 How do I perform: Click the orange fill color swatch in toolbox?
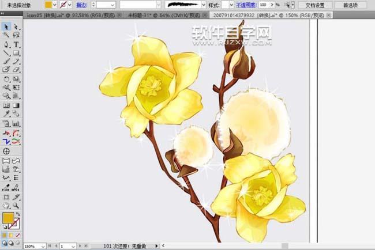(x=8, y=218)
